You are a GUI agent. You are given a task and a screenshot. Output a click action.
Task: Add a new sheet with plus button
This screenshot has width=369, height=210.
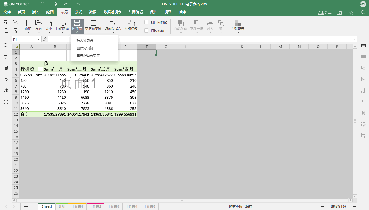pos(26,206)
